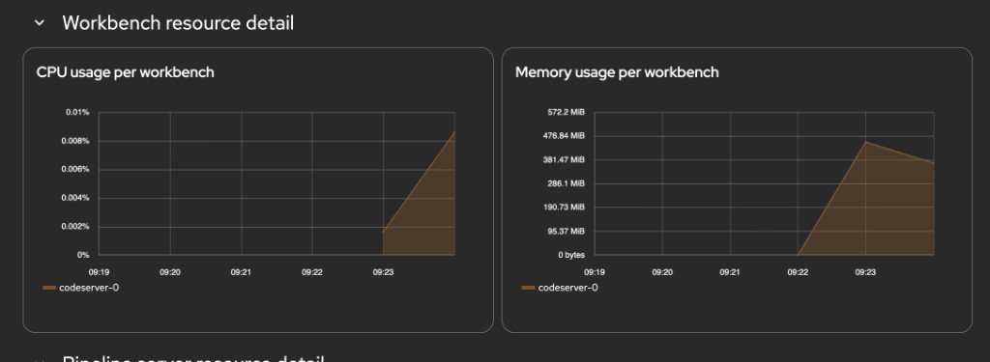
Task: Collapse the Workbench resource detail section
Action: (39, 23)
